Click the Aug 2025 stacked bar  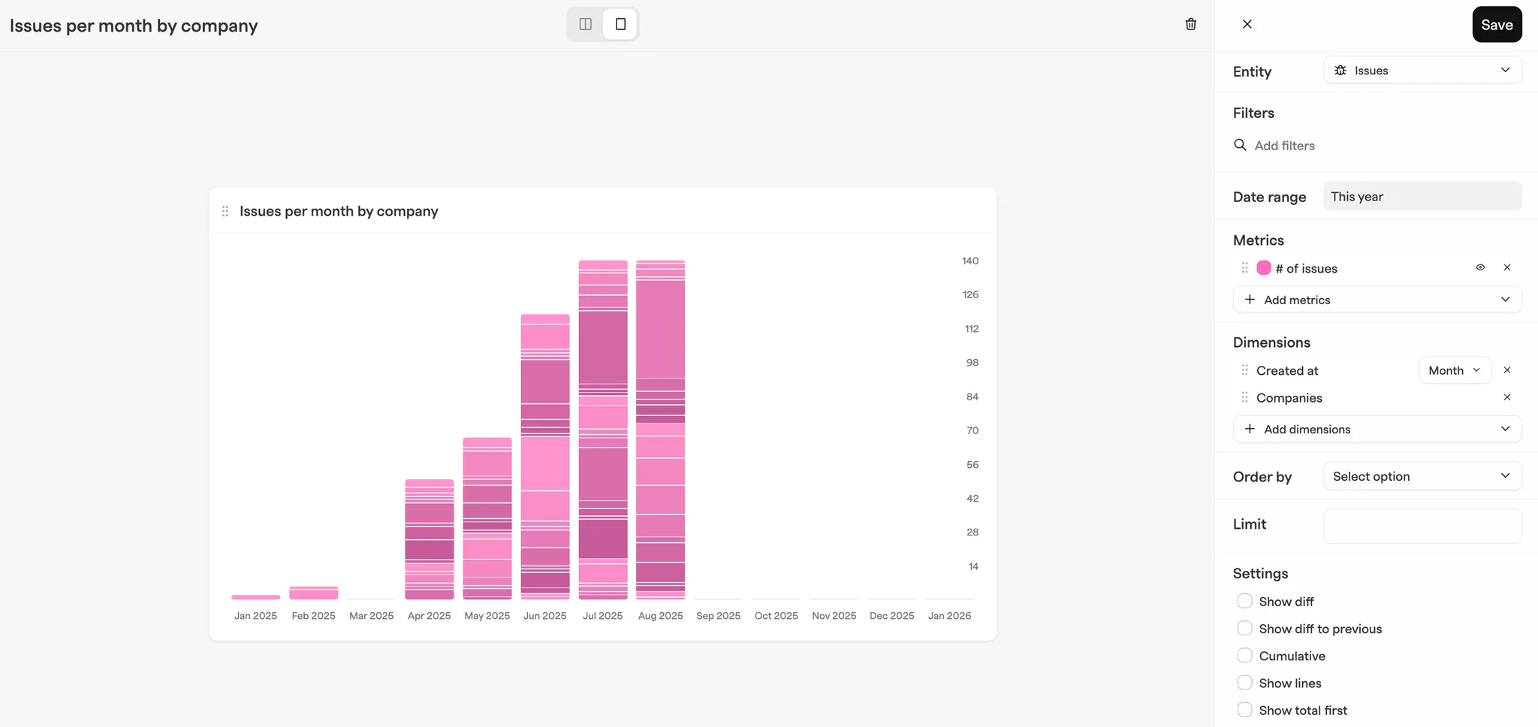pyautogui.click(x=661, y=430)
